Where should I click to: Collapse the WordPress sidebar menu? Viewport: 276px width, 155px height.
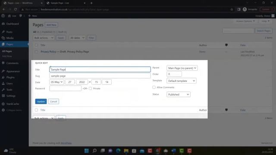pyautogui.click(x=14, y=110)
